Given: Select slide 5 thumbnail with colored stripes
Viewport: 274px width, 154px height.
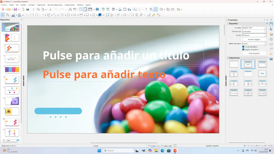Looking at the screenshot, I should coord(12,69).
